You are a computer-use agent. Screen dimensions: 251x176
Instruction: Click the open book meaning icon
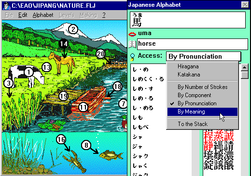point(132,44)
